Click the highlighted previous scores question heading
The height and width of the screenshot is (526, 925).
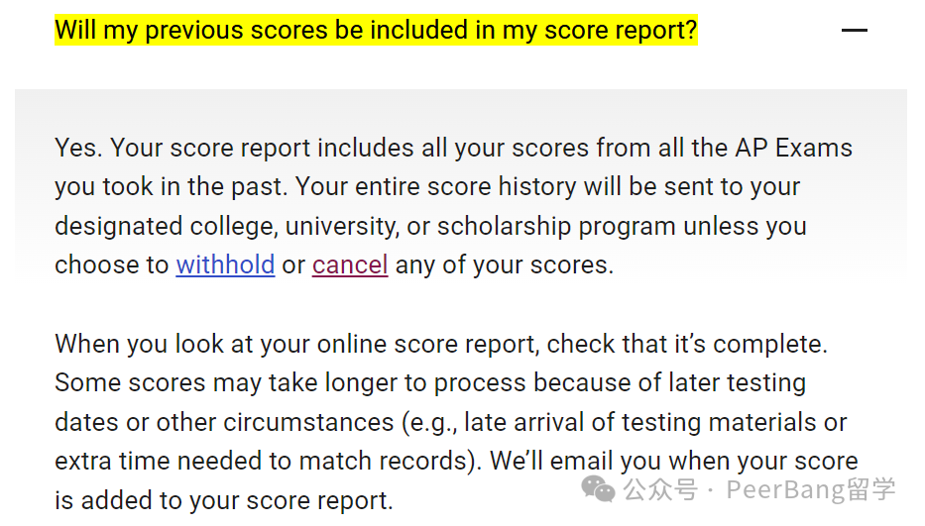[376, 30]
